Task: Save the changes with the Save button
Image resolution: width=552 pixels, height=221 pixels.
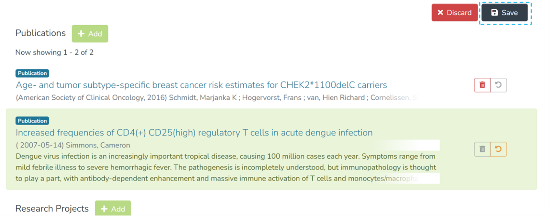Action: (504, 13)
